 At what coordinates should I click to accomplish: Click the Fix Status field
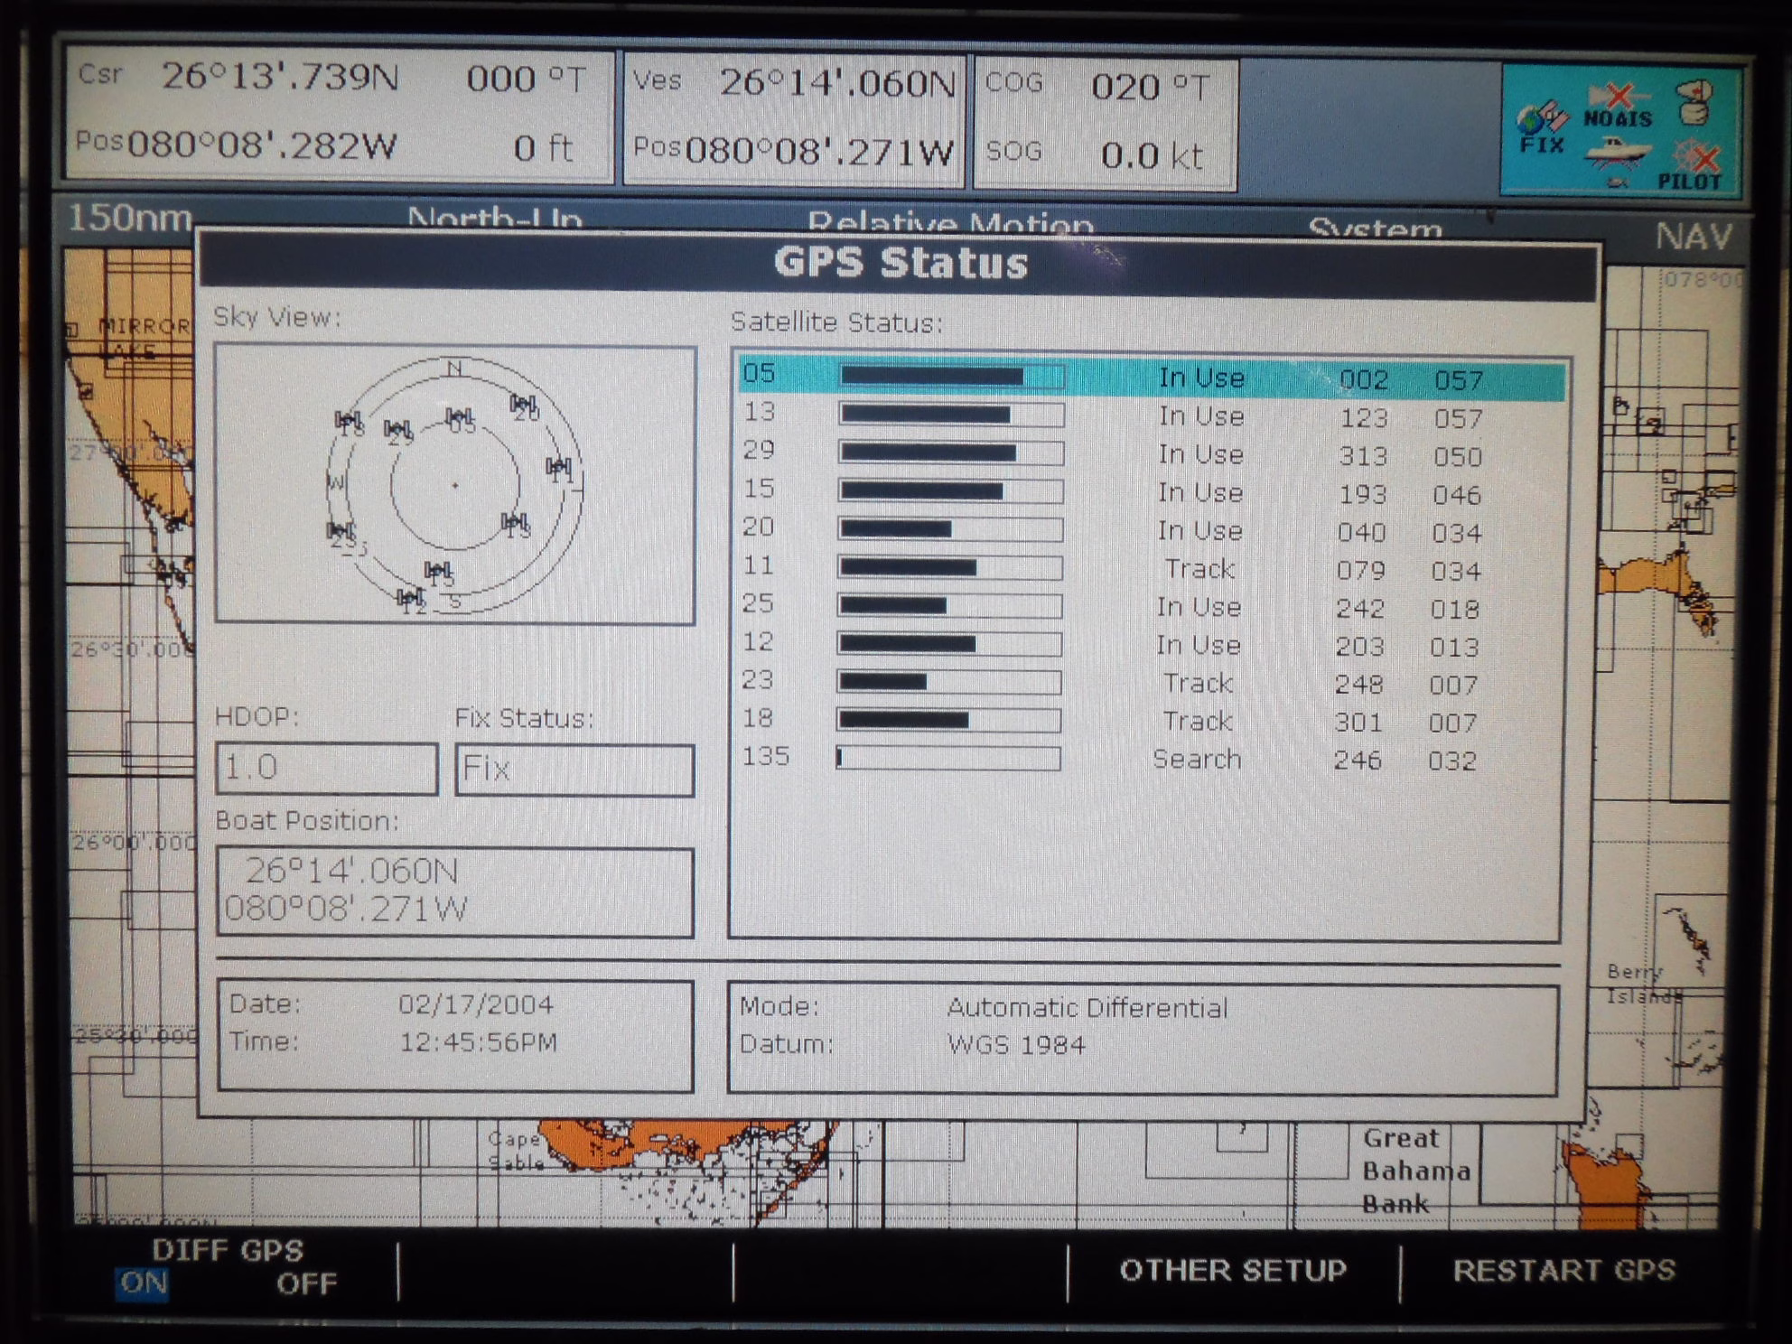[574, 770]
